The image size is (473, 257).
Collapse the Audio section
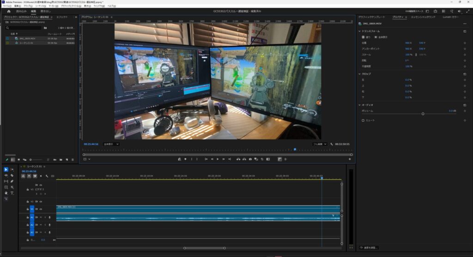coord(359,105)
